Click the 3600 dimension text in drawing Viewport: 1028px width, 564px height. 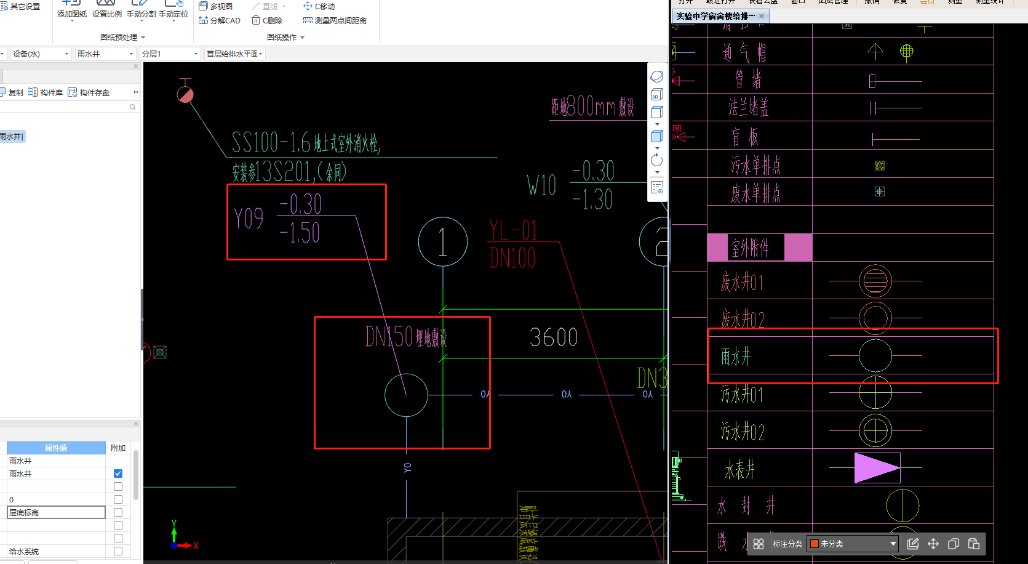[x=554, y=337]
